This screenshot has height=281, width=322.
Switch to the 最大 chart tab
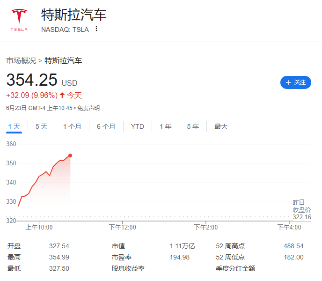[221, 126]
